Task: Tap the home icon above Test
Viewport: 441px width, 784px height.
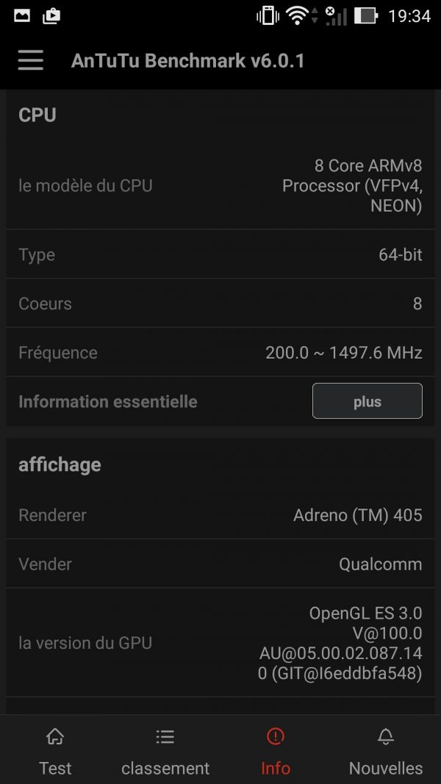Action: (x=55, y=736)
